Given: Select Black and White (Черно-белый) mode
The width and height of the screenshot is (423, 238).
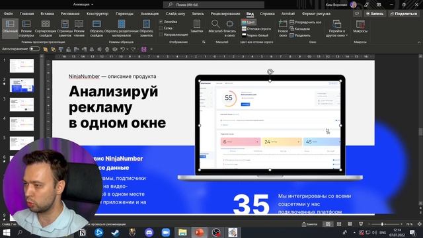Looking at the screenshot, I should pos(255,35).
